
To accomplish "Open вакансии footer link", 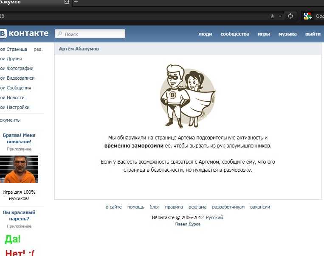I will 260,207.
